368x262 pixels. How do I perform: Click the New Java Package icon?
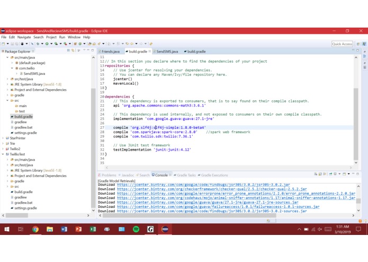click(75, 43)
